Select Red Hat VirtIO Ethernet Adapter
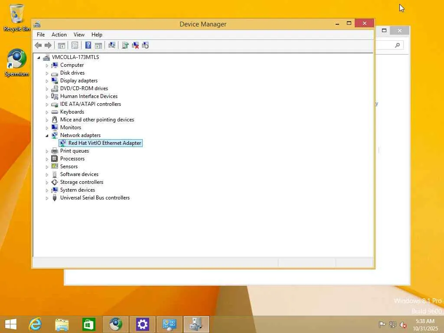 [x=104, y=143]
